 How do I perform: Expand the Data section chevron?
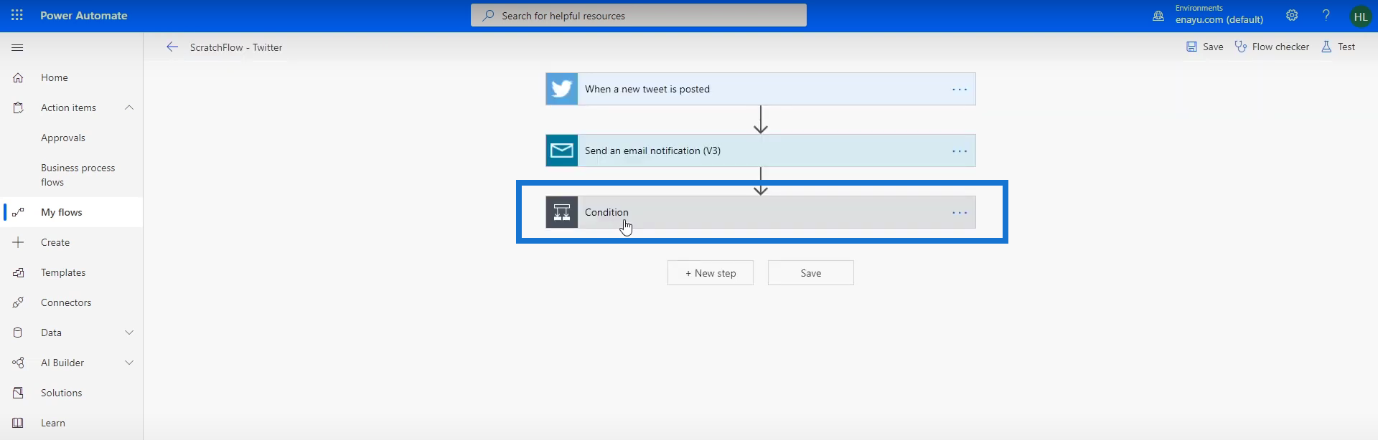click(129, 333)
